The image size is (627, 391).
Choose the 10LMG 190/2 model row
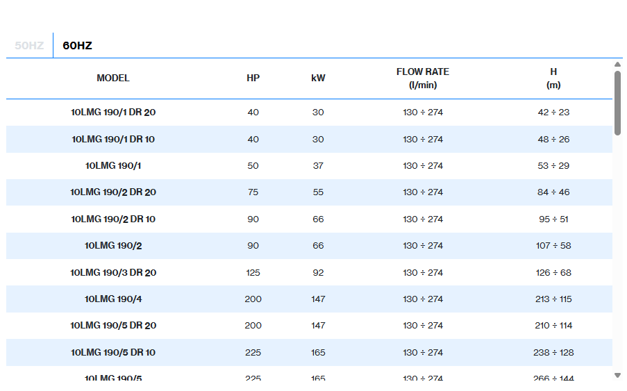pos(113,246)
